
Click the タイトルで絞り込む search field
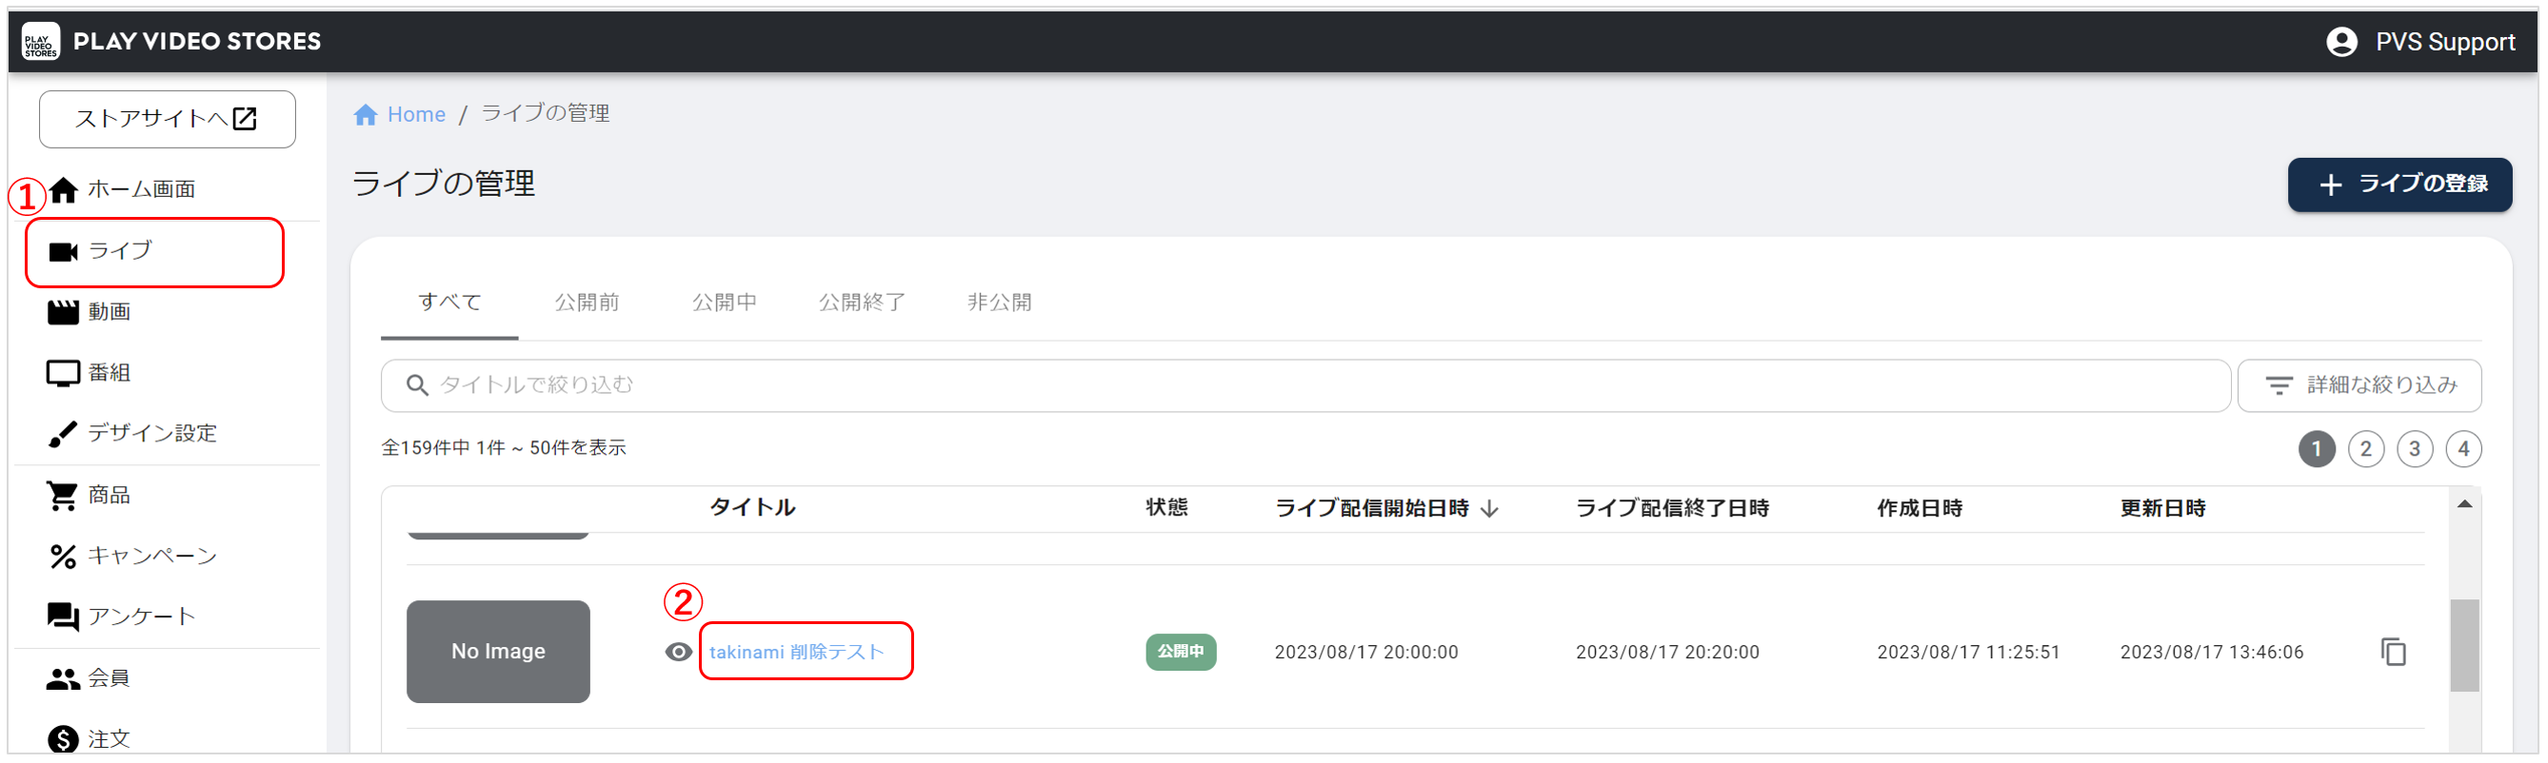pyautogui.click(x=1305, y=385)
